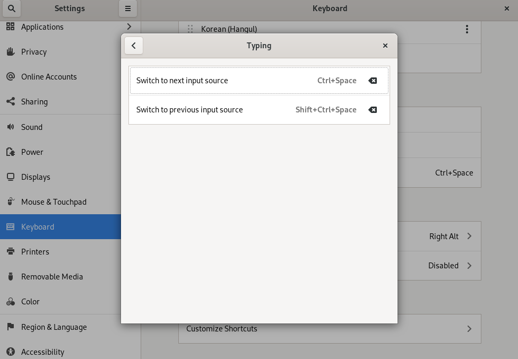Open Mouse & Touchpad settings panel
The height and width of the screenshot is (359, 518).
pos(54,202)
